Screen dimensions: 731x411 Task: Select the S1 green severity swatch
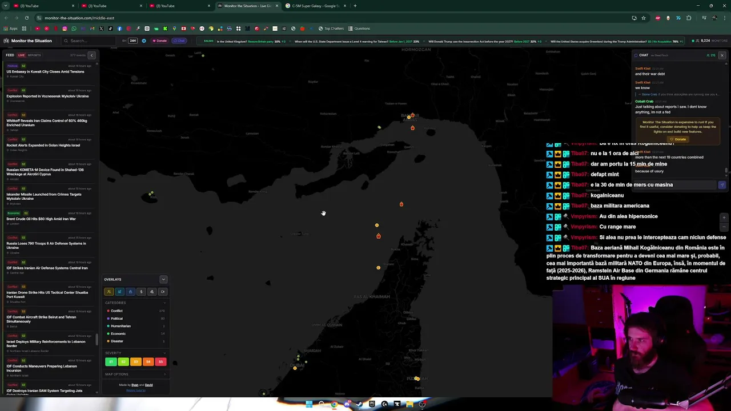coord(110,362)
